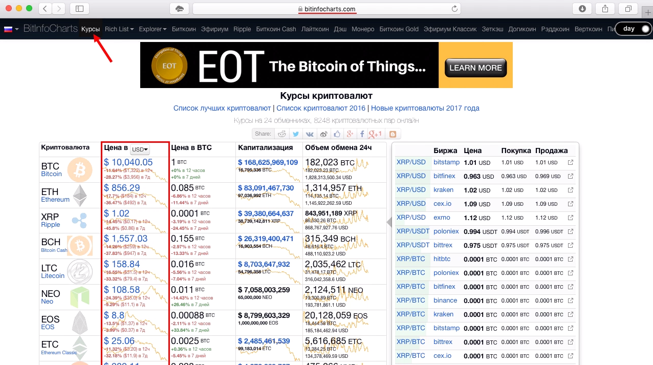Screen dimensions: 653x365
Task: Click the Litecoin coin logo
Action: click(79, 272)
